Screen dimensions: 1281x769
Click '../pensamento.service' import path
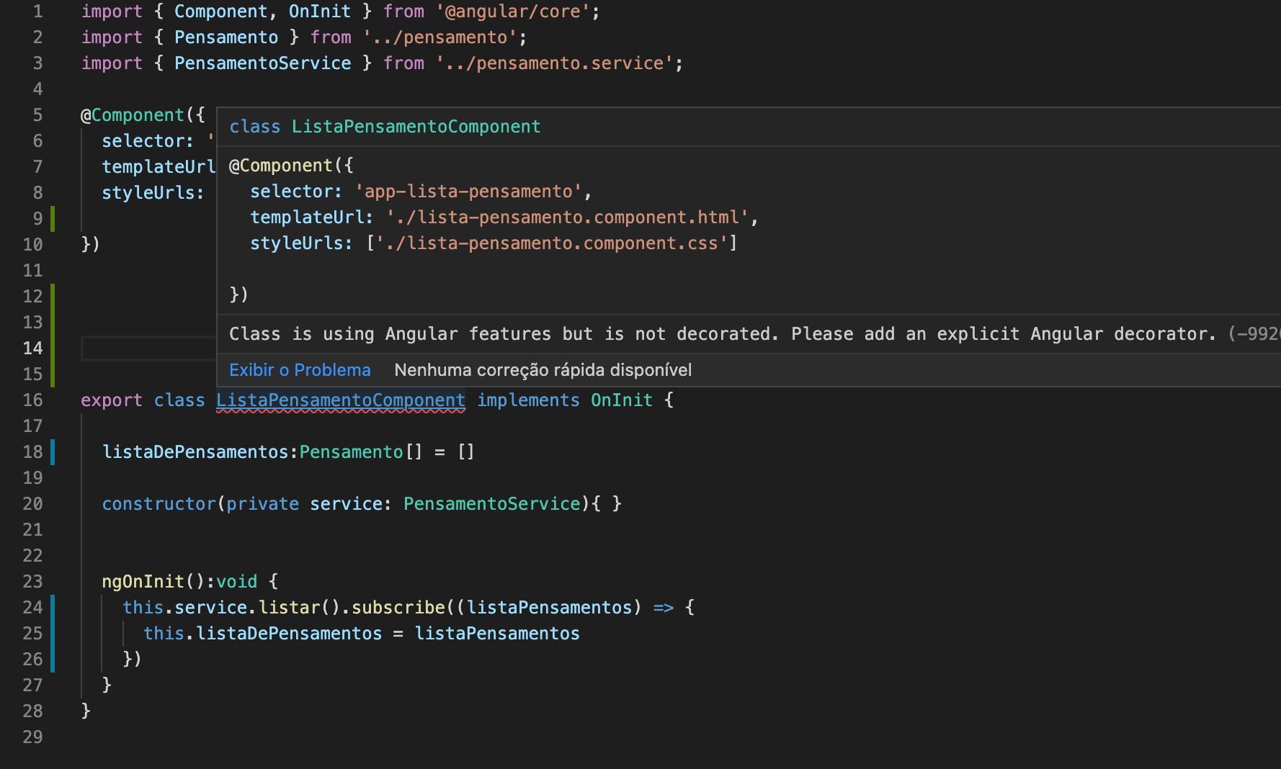(x=554, y=63)
